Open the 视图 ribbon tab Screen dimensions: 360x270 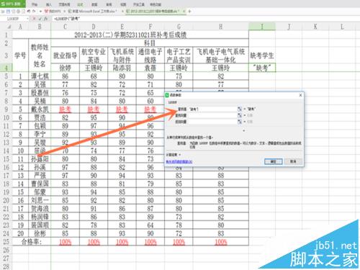pos(123,4)
